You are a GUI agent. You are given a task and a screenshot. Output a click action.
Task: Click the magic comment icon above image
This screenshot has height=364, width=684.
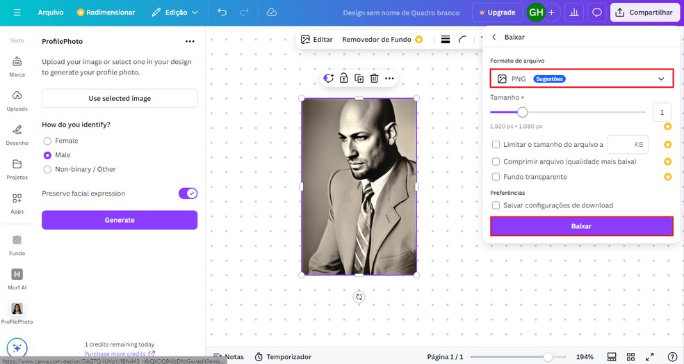coord(329,78)
